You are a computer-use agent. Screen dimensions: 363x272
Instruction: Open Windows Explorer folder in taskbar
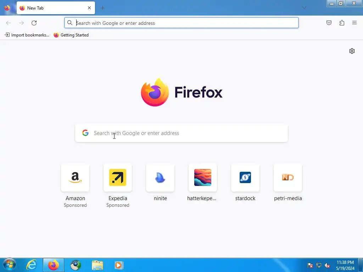97,265
